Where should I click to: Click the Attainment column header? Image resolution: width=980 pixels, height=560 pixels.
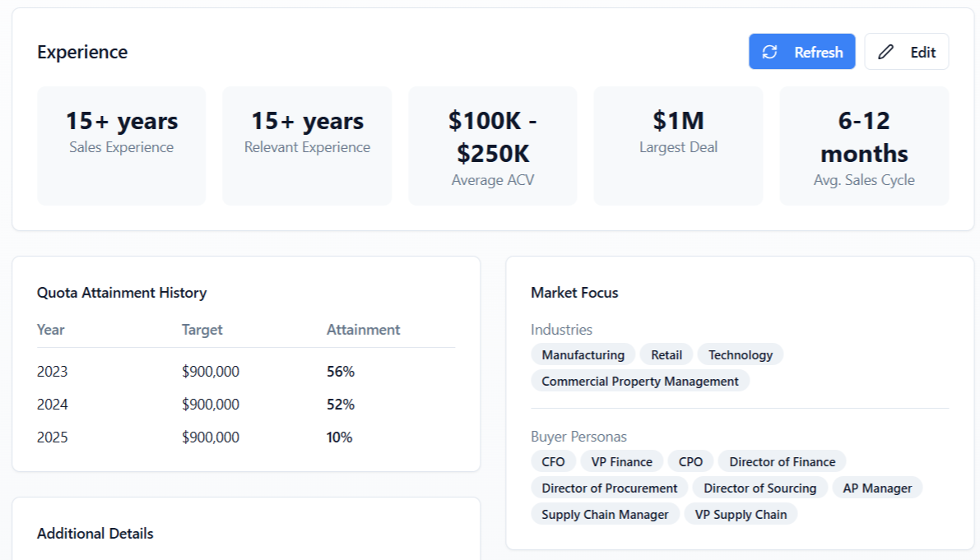coord(363,330)
